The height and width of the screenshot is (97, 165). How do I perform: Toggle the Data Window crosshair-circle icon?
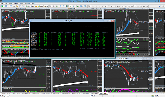click(14, 6)
